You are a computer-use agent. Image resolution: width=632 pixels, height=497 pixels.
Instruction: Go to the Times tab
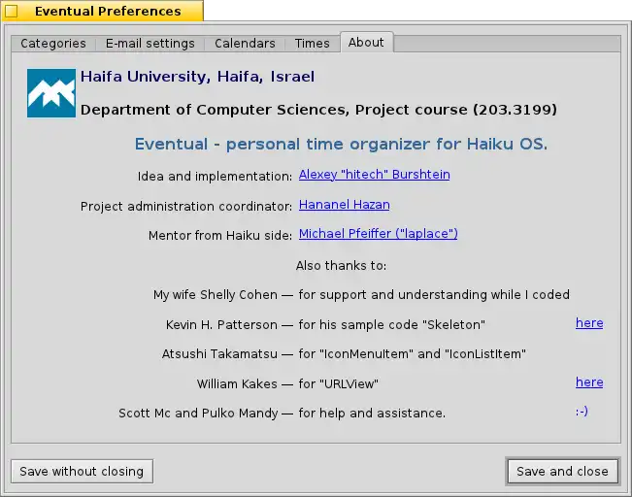pyautogui.click(x=312, y=43)
